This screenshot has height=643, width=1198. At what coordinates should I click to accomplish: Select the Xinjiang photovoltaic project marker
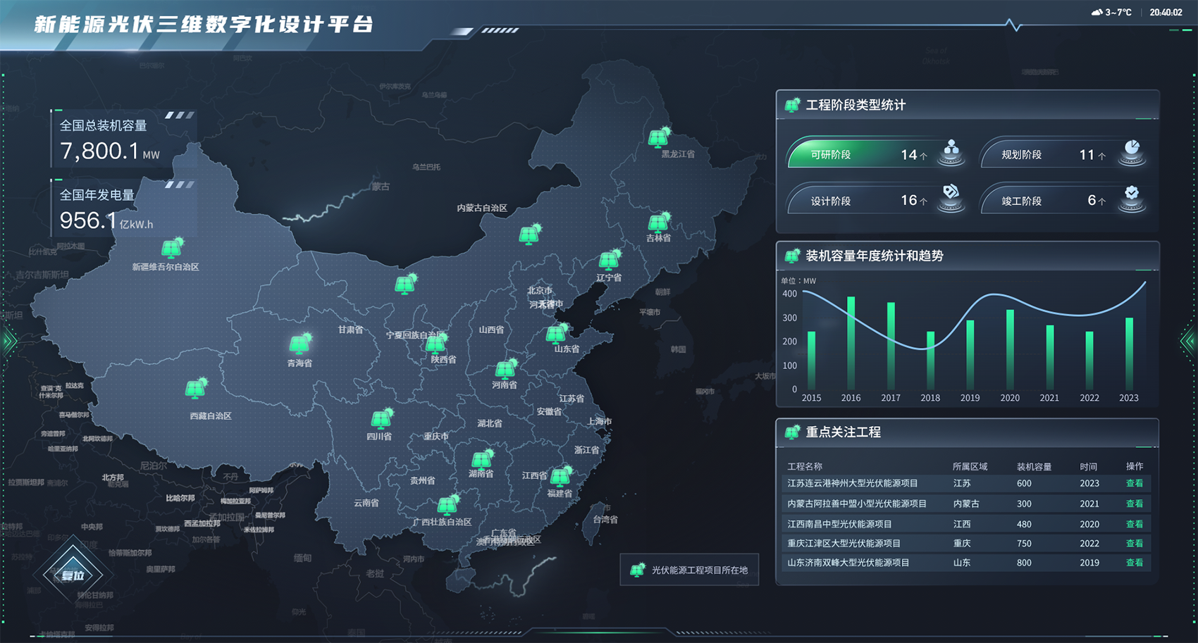pyautogui.click(x=171, y=248)
